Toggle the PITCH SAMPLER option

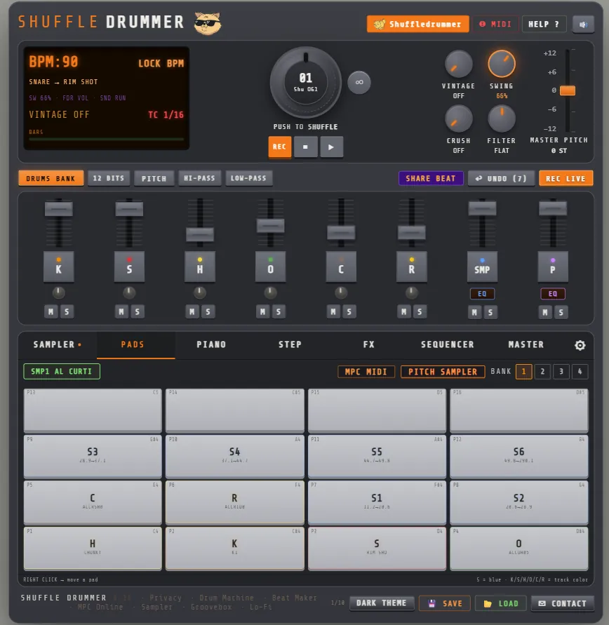443,372
